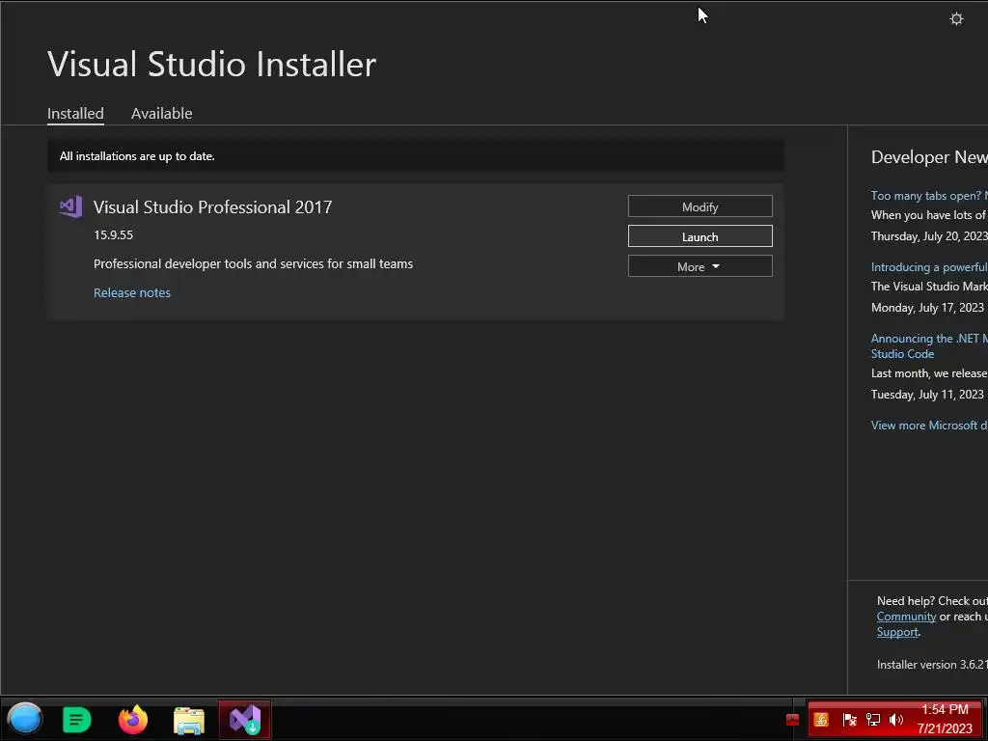
Task: Click the Modify button
Action: tap(700, 206)
